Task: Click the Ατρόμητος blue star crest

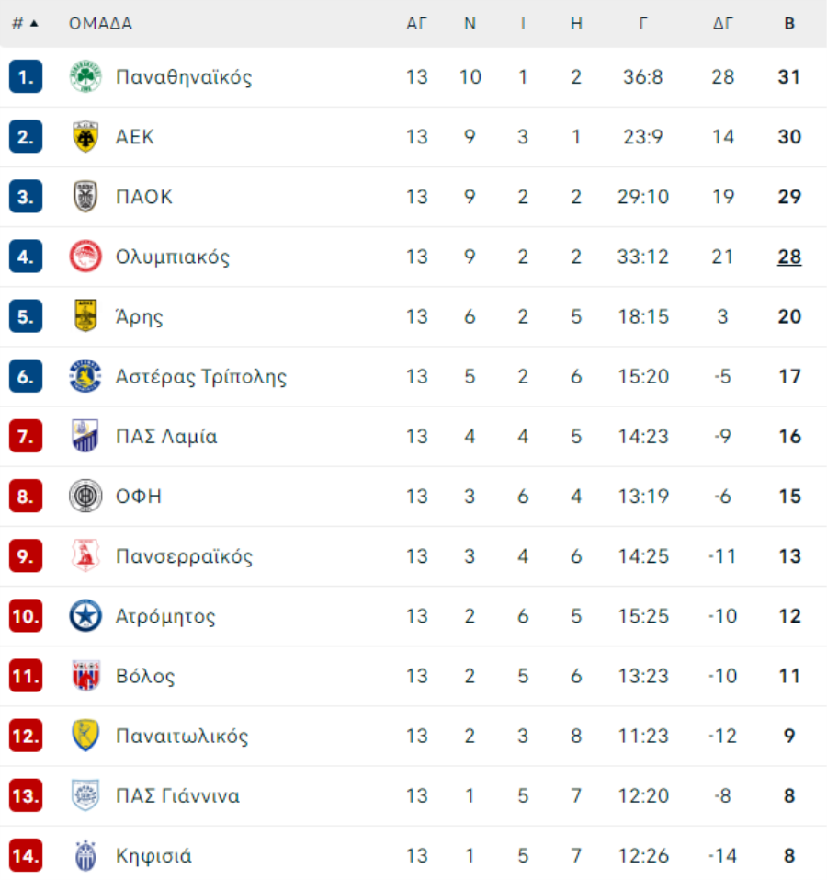Action: [x=85, y=616]
